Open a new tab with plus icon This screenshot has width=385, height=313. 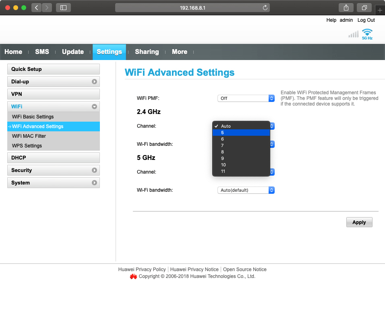coord(380,10)
